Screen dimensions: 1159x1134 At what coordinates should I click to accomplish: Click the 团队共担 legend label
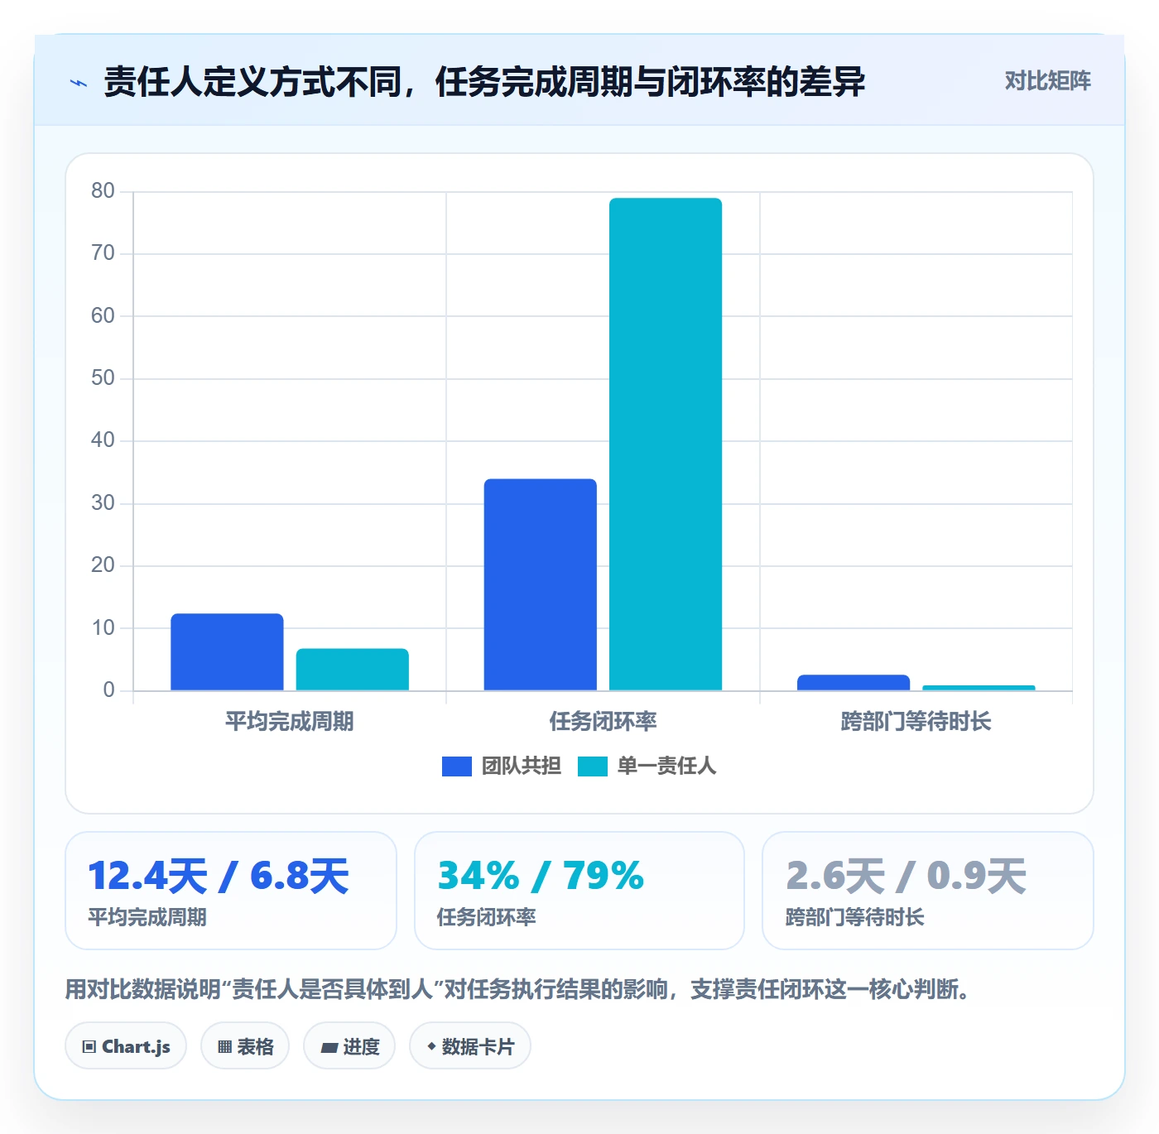click(522, 766)
